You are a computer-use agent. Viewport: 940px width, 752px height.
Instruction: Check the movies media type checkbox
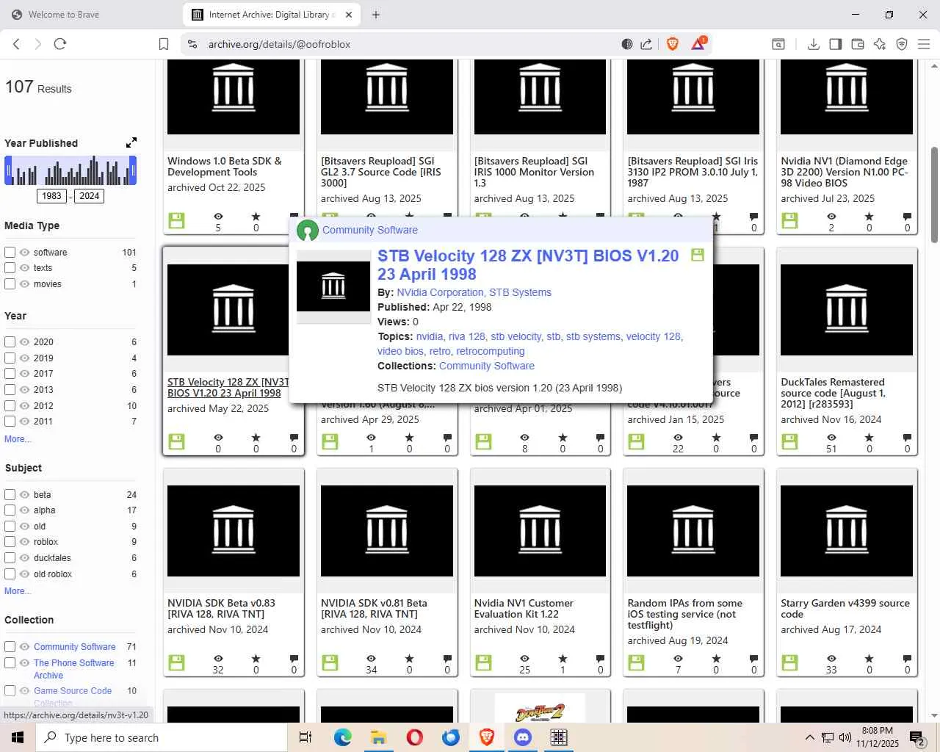(x=10, y=284)
